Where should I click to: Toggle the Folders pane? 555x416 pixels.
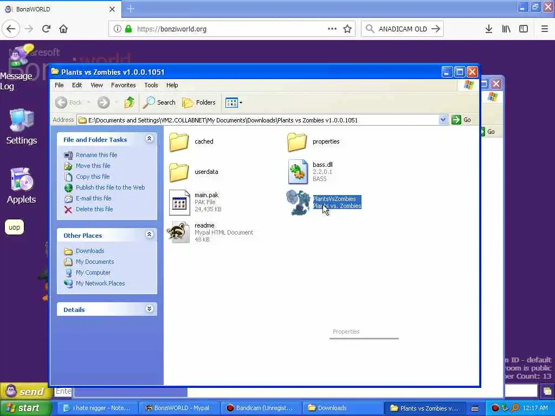pos(198,102)
